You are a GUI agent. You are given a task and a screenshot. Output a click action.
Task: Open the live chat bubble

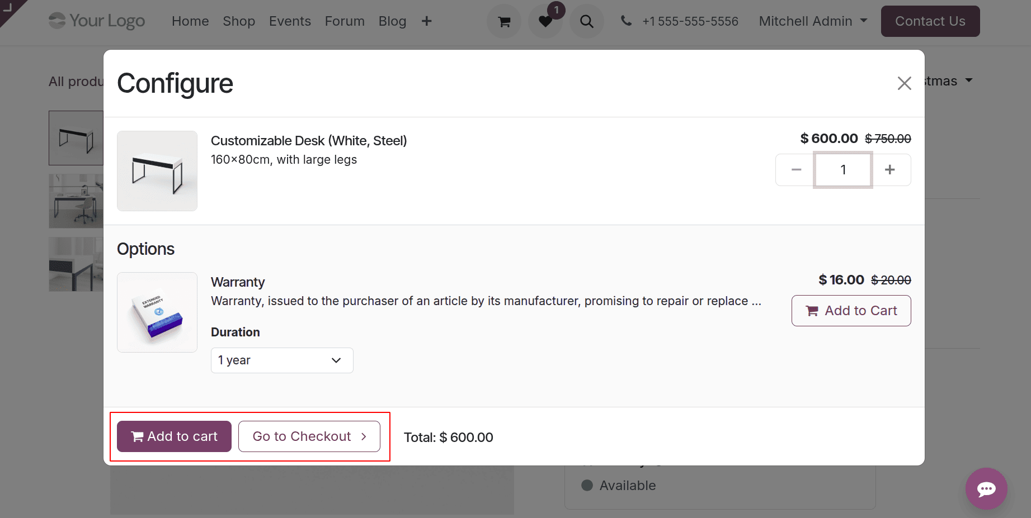click(x=986, y=488)
